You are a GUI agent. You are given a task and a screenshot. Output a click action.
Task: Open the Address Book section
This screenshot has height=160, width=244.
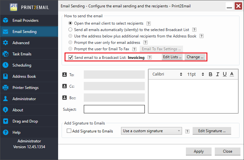[x=29, y=76]
